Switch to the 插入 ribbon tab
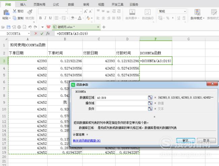Screen dimensions: 219x166 pyautogui.click(x=23, y=4)
